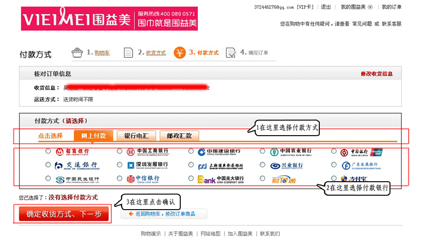Click 修改收货信息 to edit the delivery info
Screen dimensions: 427x240
pyautogui.click(x=377, y=74)
